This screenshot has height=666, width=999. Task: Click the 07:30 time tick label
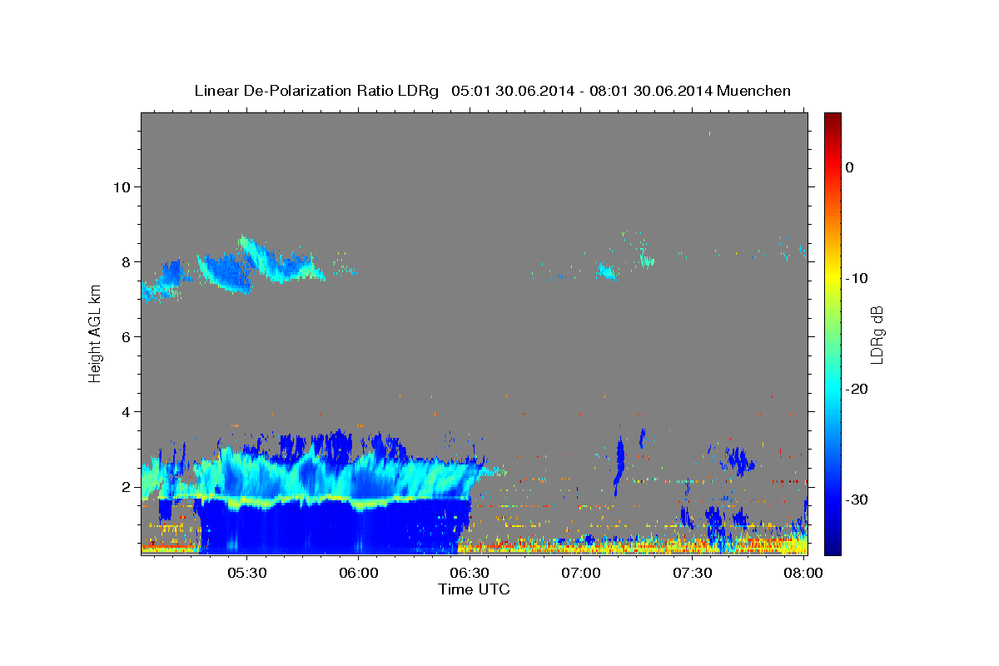click(x=692, y=574)
